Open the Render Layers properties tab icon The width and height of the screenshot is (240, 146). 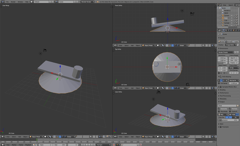pos(226,30)
